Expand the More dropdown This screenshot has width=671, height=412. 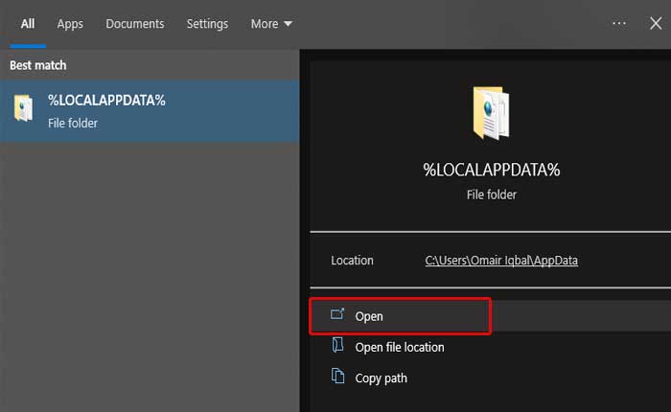(271, 24)
